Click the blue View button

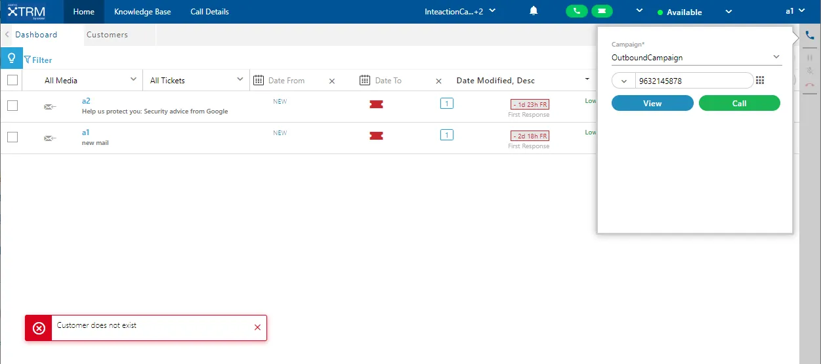[652, 103]
